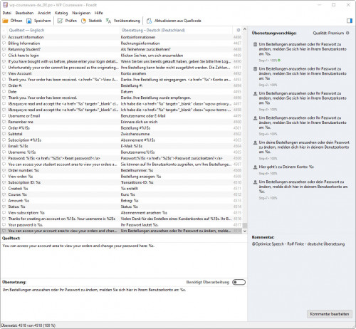Screen dimensions: 356x329
Task: Toggle the Benötigt Überarbeitung switch
Action: [x=239, y=282]
